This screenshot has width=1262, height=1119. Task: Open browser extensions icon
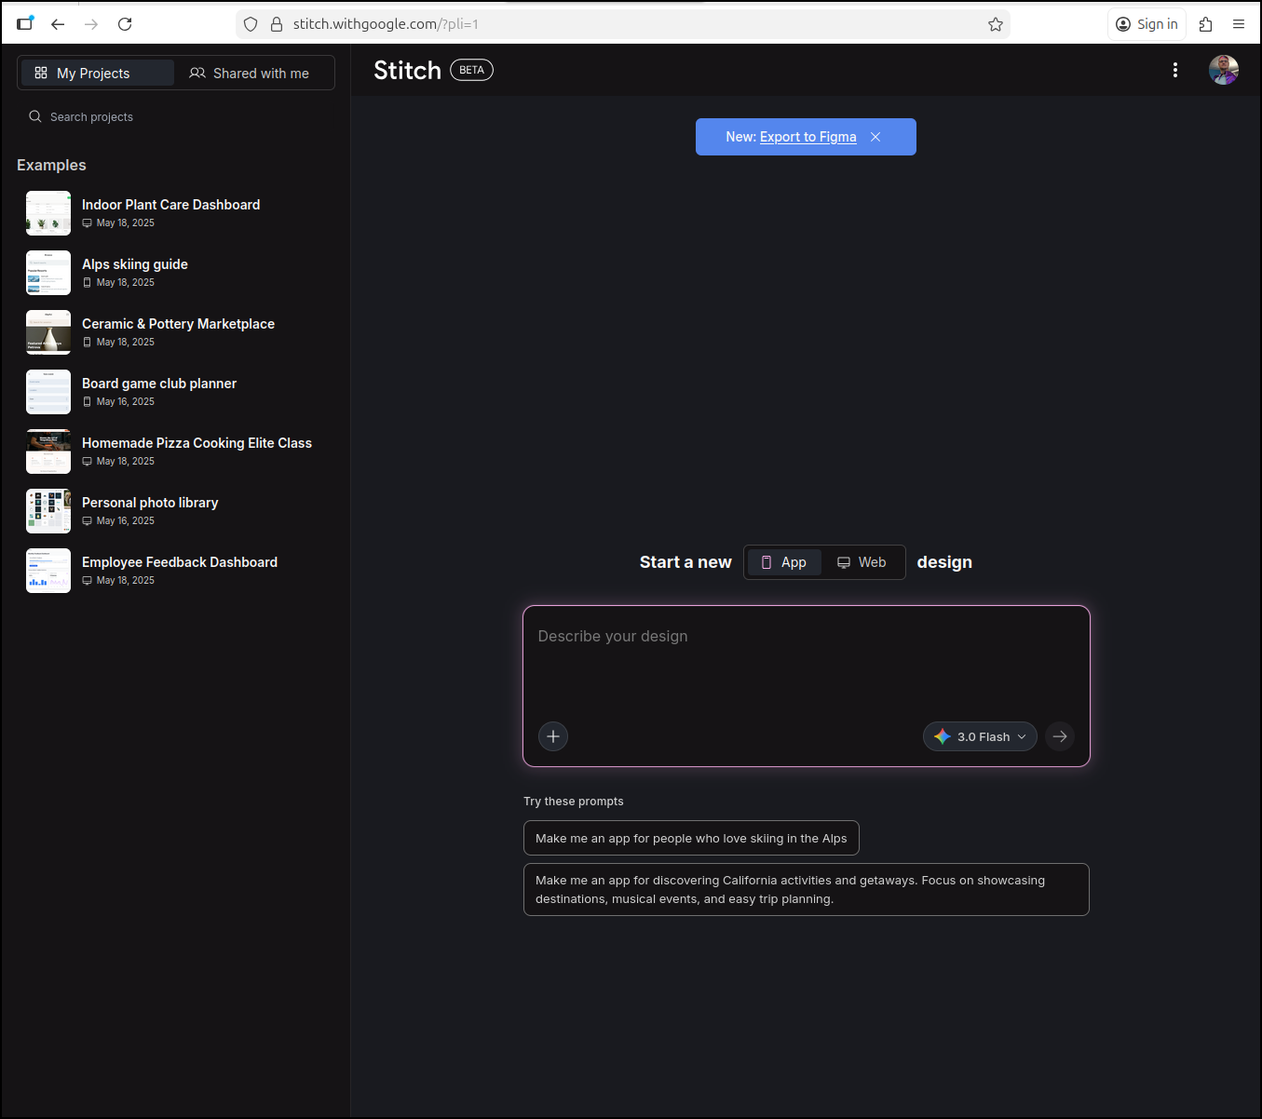(1205, 24)
